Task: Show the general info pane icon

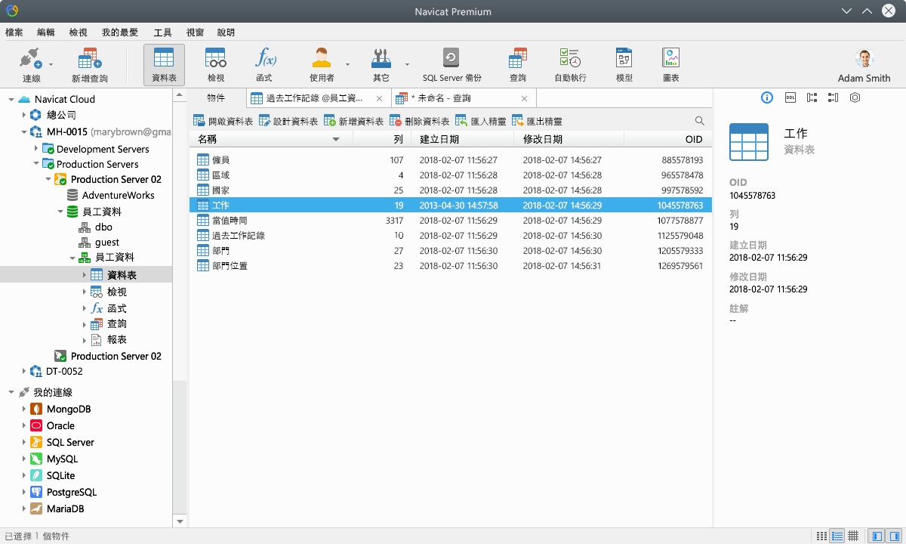Action: [767, 97]
